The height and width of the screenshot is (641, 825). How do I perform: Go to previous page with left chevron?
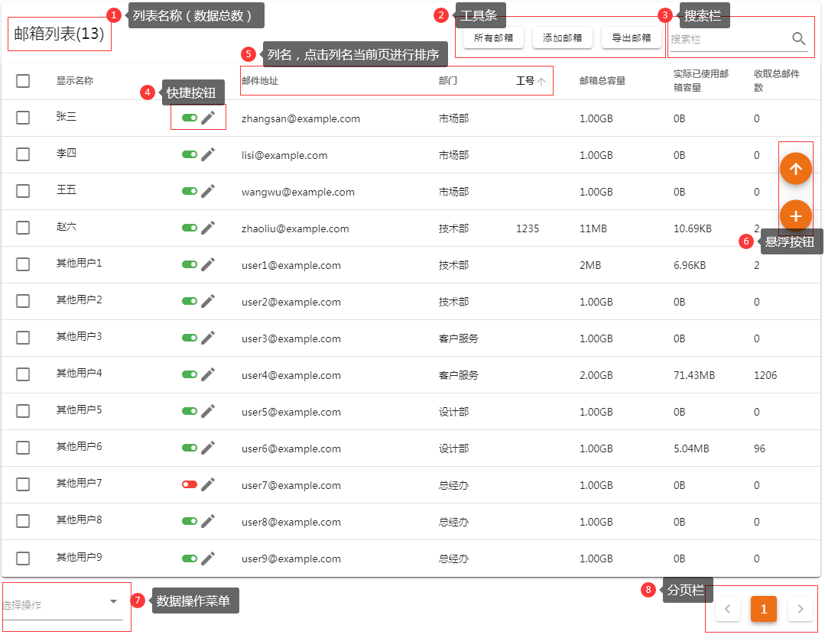pyautogui.click(x=728, y=609)
